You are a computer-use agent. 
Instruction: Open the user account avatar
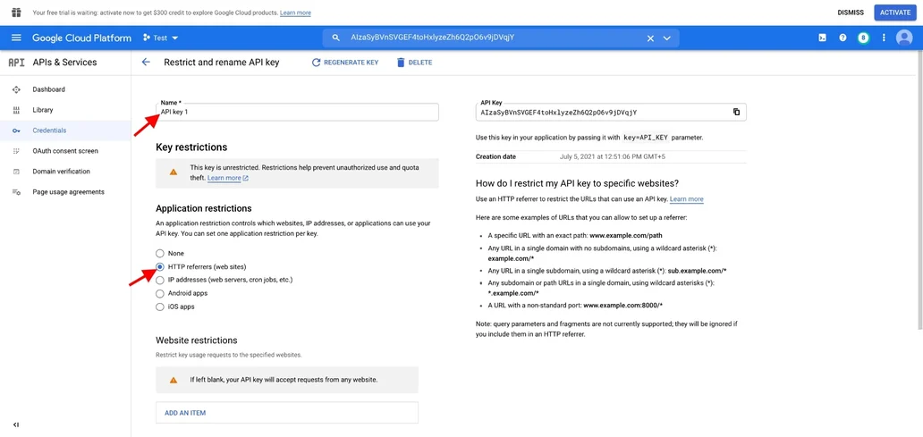pos(903,38)
